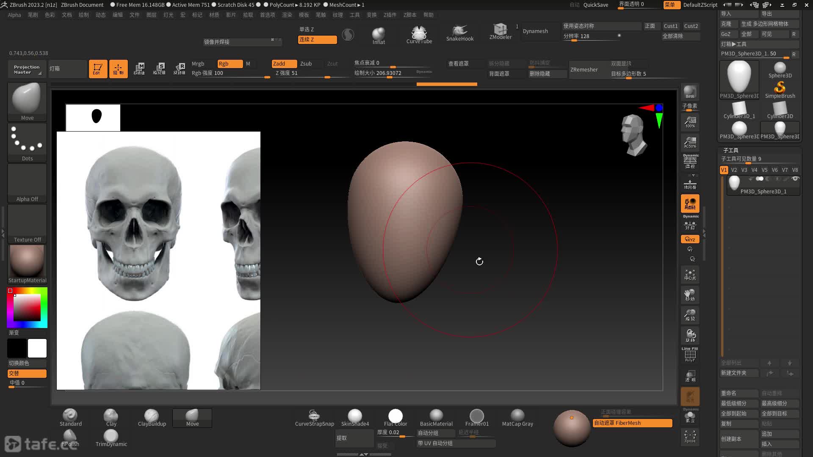Click the Rotate canvas icon
The height and width of the screenshot is (457, 813).
690,336
